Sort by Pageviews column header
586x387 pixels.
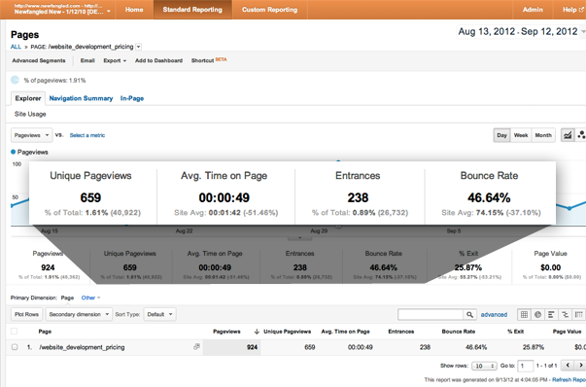tap(226, 332)
